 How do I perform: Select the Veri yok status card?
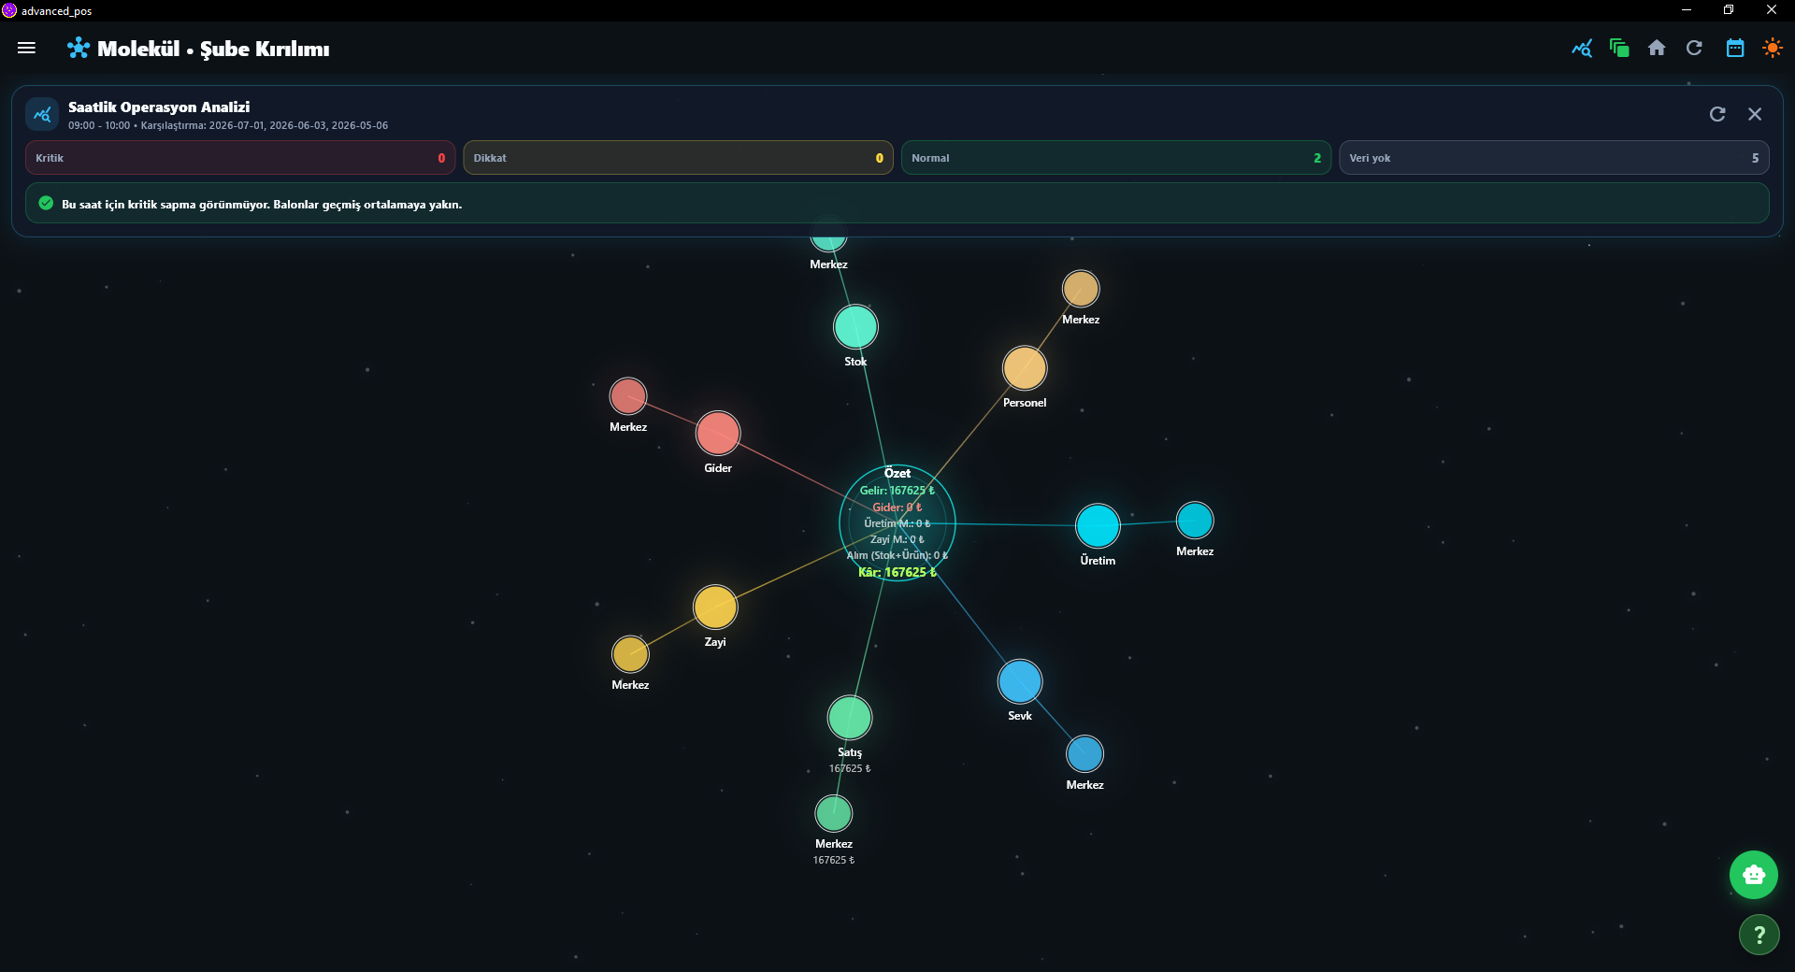click(1554, 158)
